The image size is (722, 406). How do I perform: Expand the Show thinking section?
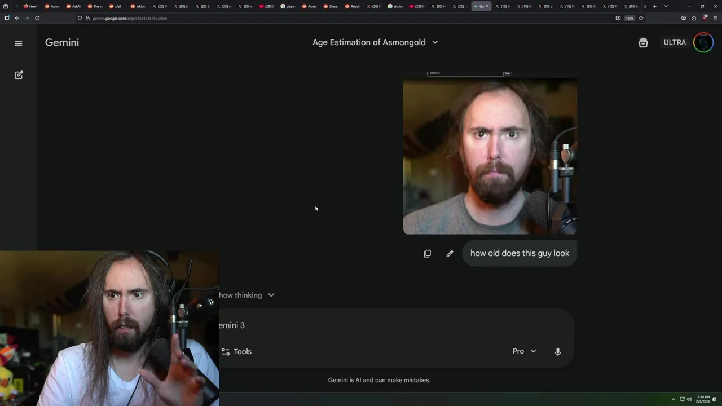pyautogui.click(x=247, y=295)
